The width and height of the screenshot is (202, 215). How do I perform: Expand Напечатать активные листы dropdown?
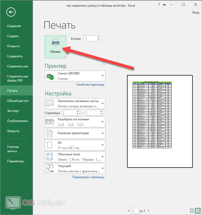[x=75, y=104]
